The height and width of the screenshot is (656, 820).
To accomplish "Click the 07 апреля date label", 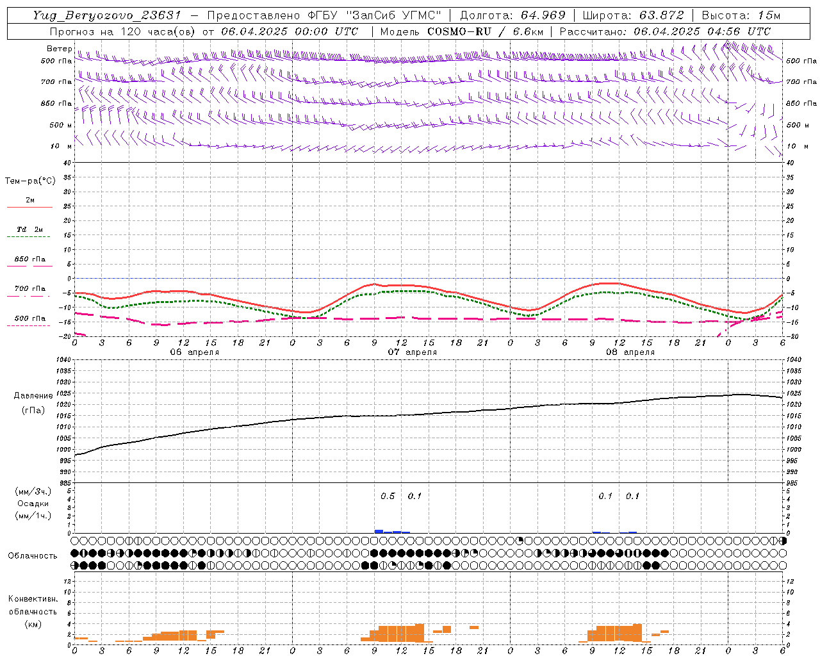I will [x=413, y=352].
